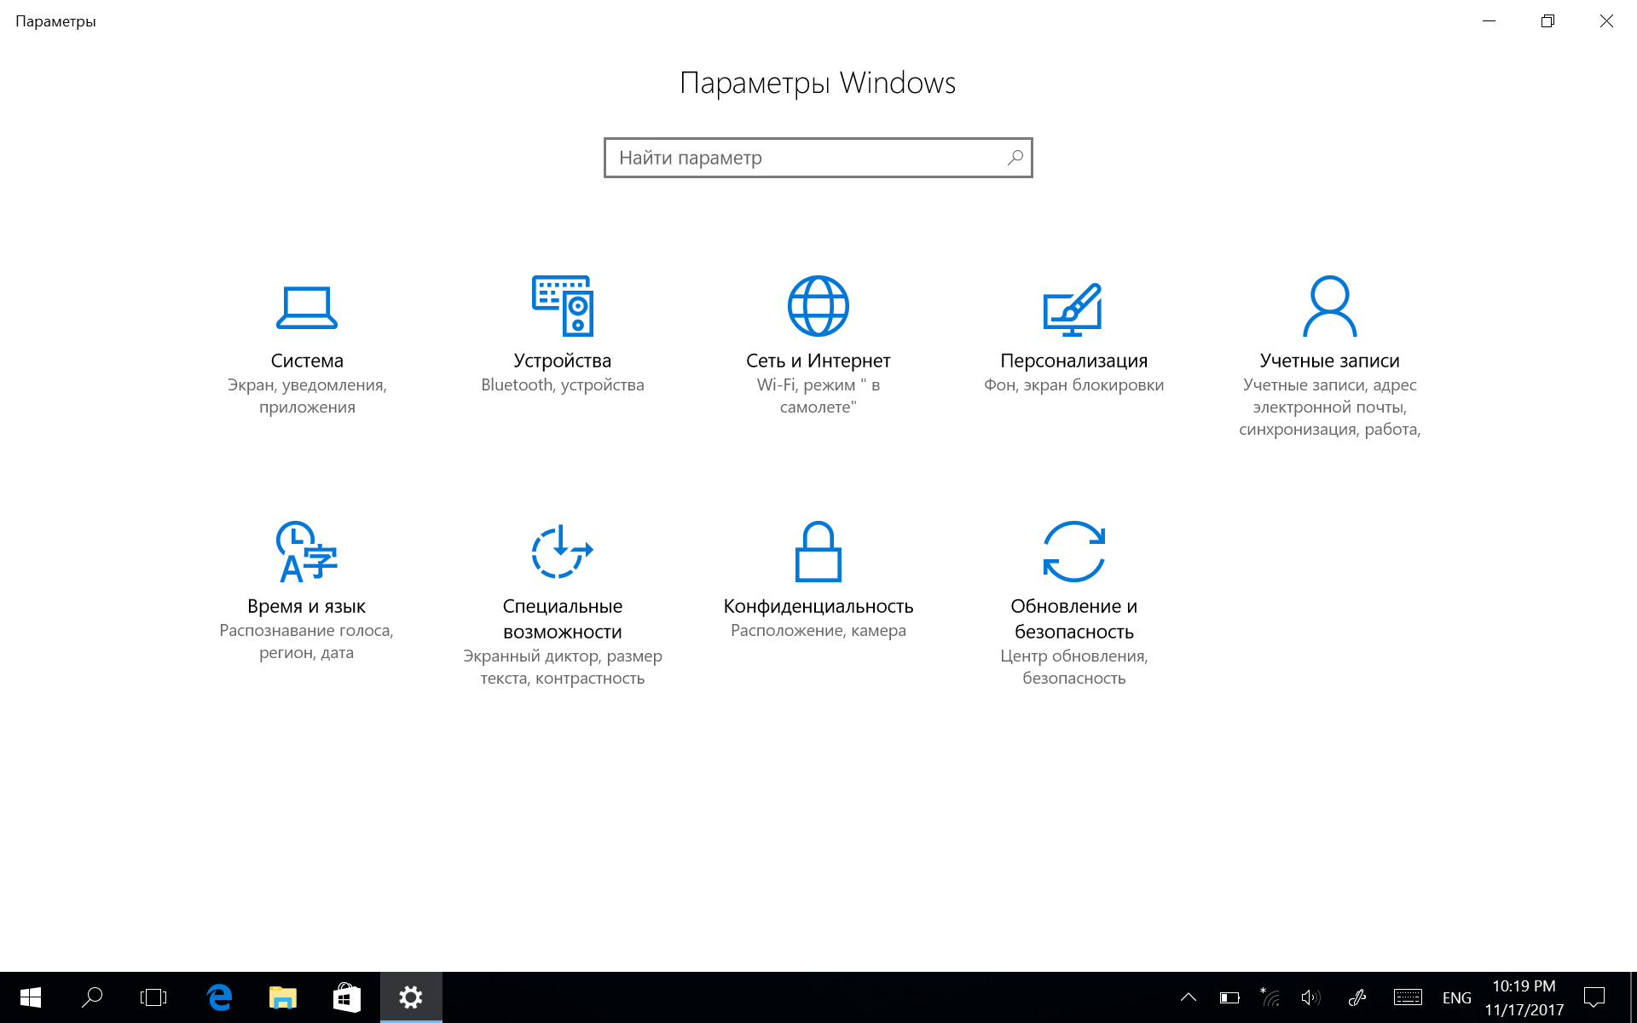Image resolution: width=1637 pixels, height=1023 pixels.
Task: Open File Explorer from taskbar
Action: (283, 997)
